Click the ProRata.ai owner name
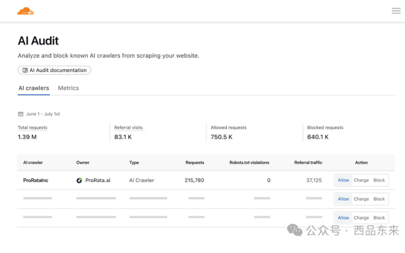The image size is (405, 253). pos(98,180)
